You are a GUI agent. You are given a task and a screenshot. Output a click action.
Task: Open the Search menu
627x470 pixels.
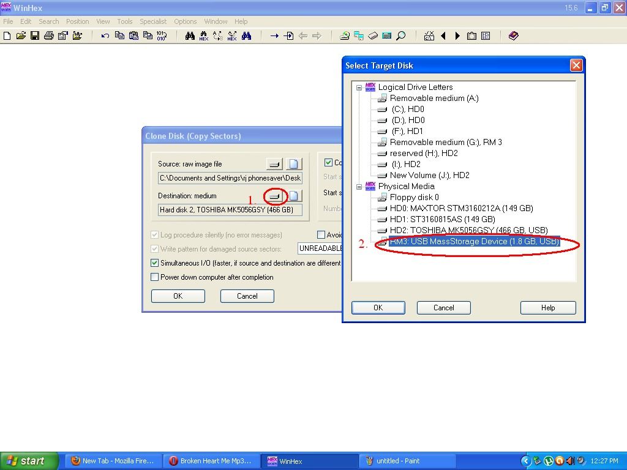click(x=49, y=21)
